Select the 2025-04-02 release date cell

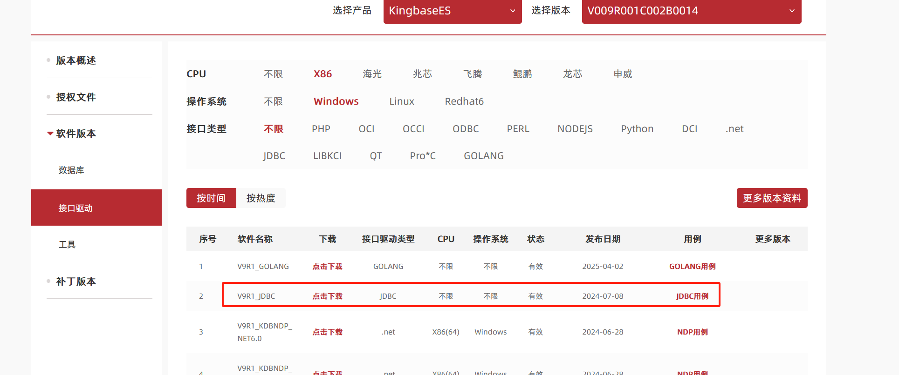tap(603, 267)
